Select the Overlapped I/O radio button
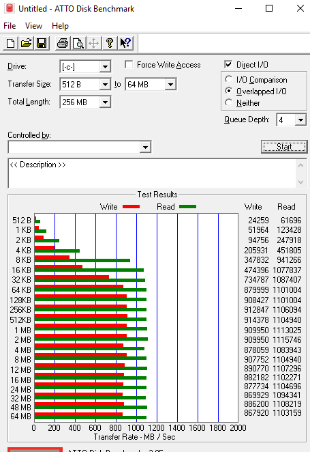Viewport: 310px width, 452px height. 229,91
